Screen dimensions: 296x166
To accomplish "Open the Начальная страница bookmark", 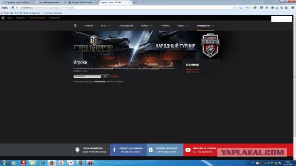I will (51, 13).
